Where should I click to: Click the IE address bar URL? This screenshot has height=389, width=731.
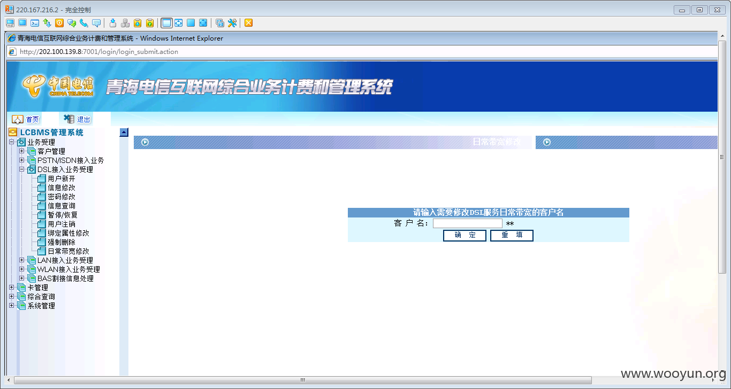tap(99, 52)
